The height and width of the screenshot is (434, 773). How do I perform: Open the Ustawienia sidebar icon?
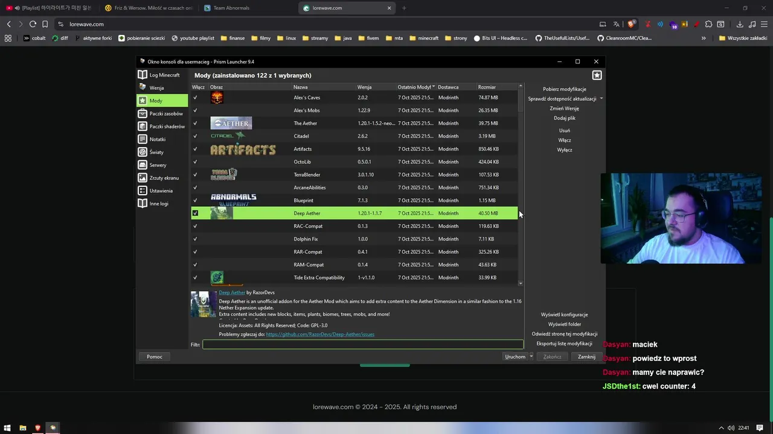(143, 190)
